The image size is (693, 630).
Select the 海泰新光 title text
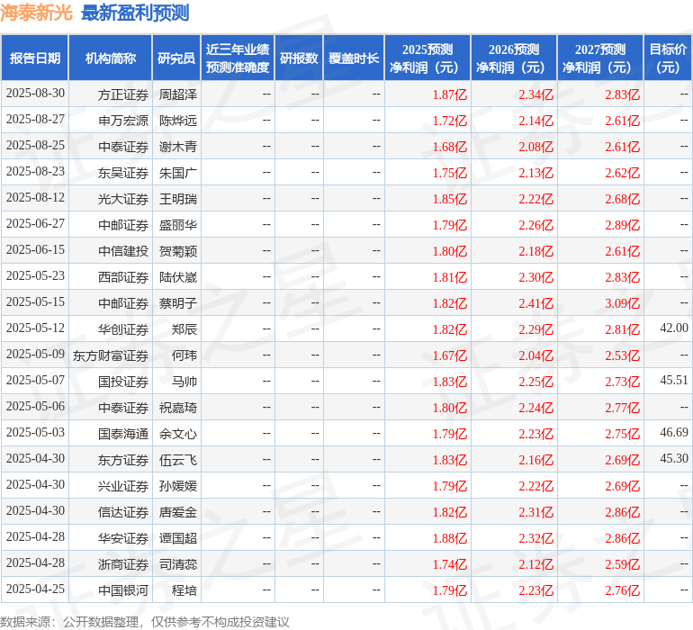pos(36,13)
